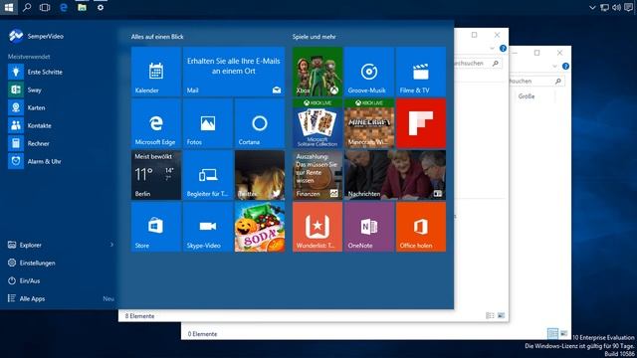
Task: Open the Cortana tile
Action: coord(260,123)
